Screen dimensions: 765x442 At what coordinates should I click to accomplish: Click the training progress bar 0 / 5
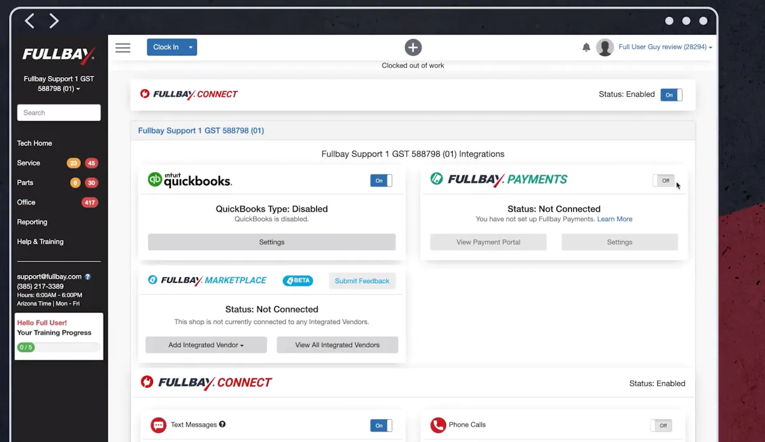tap(58, 348)
